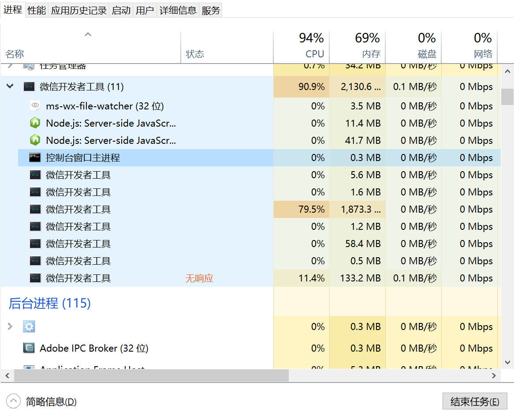Click the Node.js icon in the 11.4 MB row
The width and height of the screenshot is (514, 420).
(x=35, y=123)
